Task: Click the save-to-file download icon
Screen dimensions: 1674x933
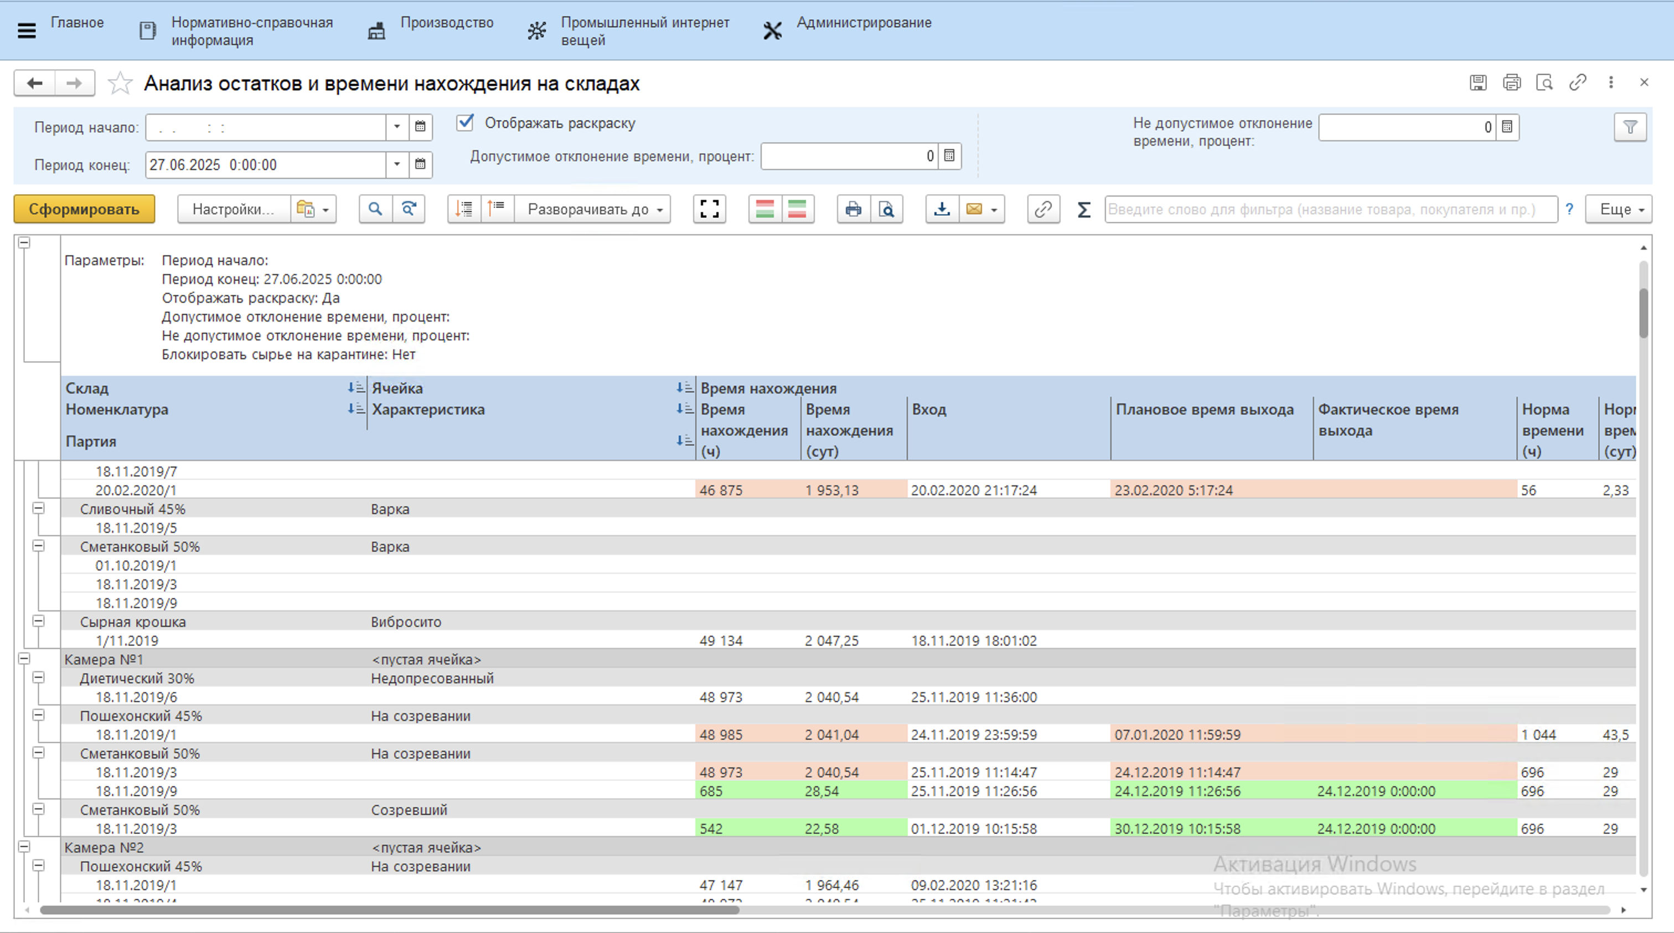Action: coord(942,209)
